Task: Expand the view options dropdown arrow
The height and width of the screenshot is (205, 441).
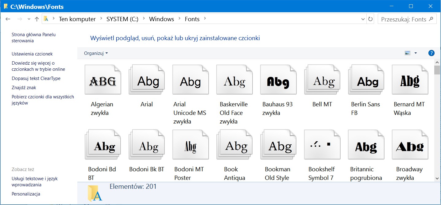Action: point(416,53)
